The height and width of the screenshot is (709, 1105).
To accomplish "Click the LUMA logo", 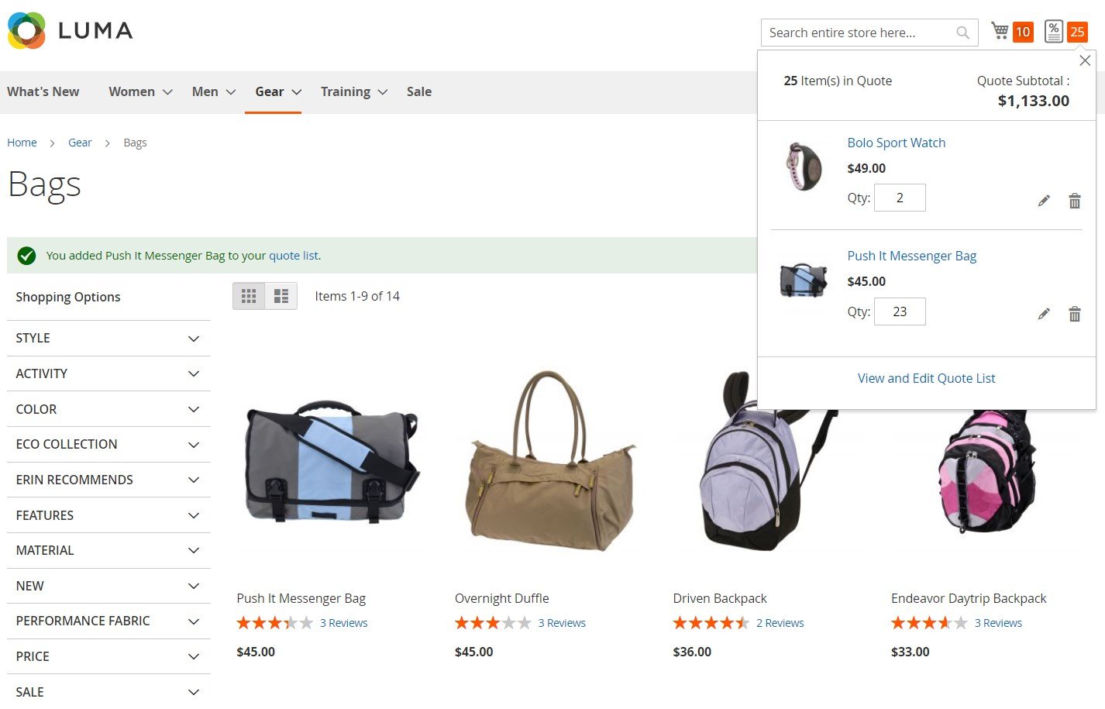I will pos(71,30).
